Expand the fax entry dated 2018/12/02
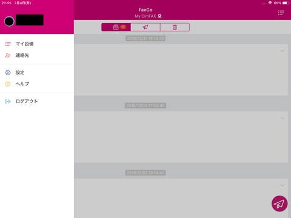Viewport: 291px width, 218px height. tap(283, 185)
